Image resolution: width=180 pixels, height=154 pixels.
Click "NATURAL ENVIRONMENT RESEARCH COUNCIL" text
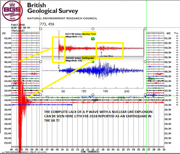point(62,18)
